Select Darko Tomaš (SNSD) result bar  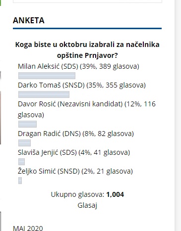point(44,94)
